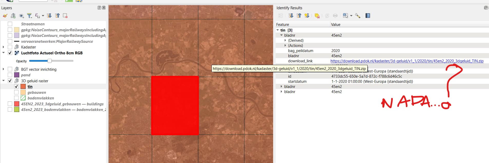This screenshot has width=489, height=163.
Task: Select the id value 4733dc55-650e-5a7d-872c-f788c6d46c5c
Action: click(367, 76)
